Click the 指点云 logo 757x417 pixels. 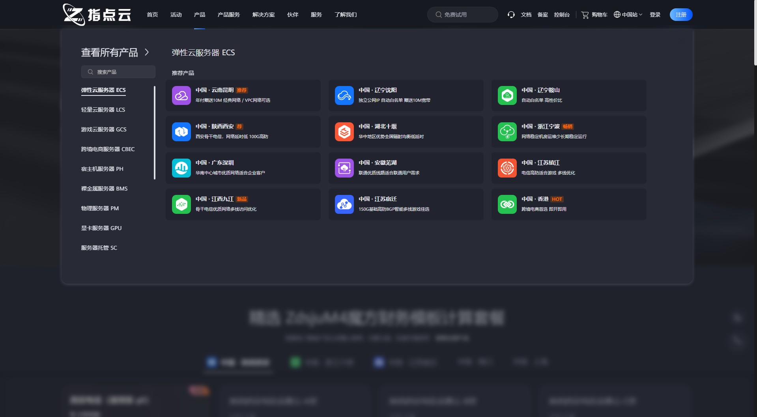tap(97, 15)
